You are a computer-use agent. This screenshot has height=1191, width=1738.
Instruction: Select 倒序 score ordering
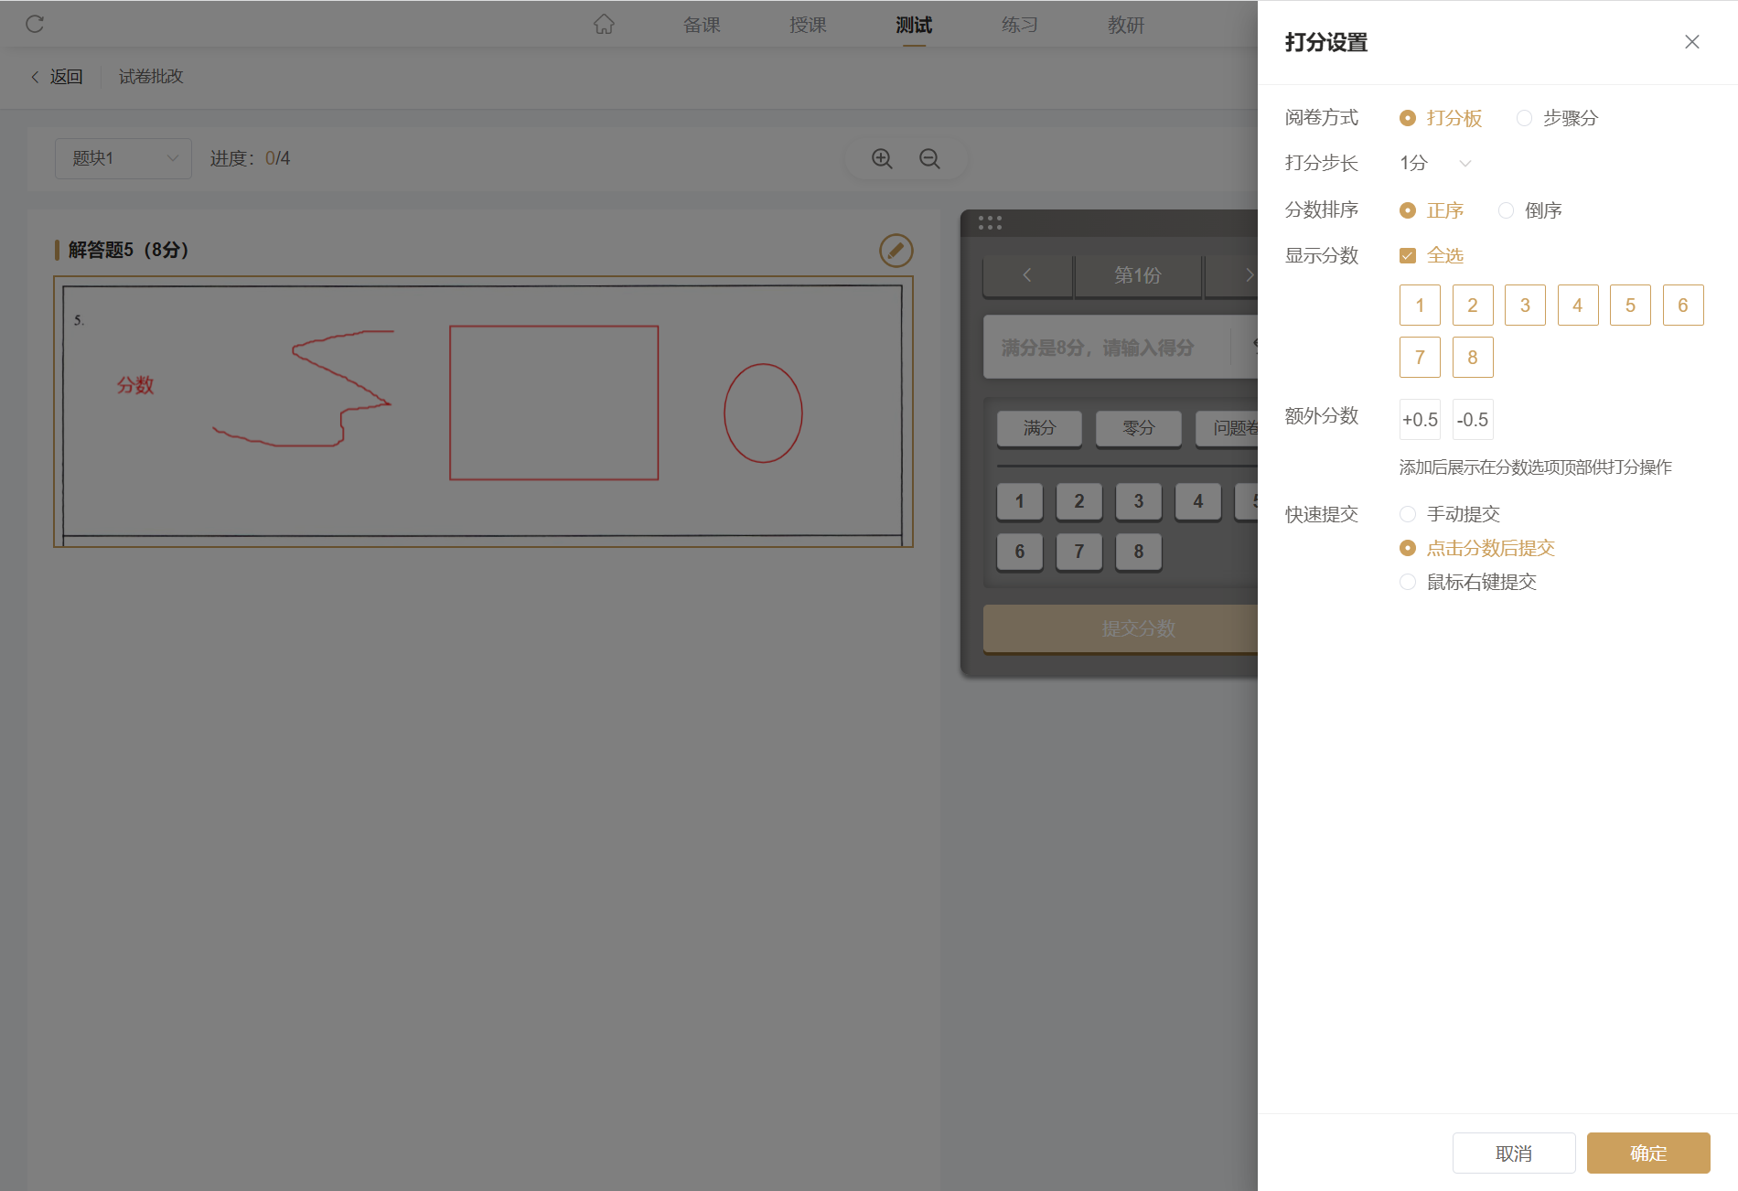pyautogui.click(x=1529, y=210)
